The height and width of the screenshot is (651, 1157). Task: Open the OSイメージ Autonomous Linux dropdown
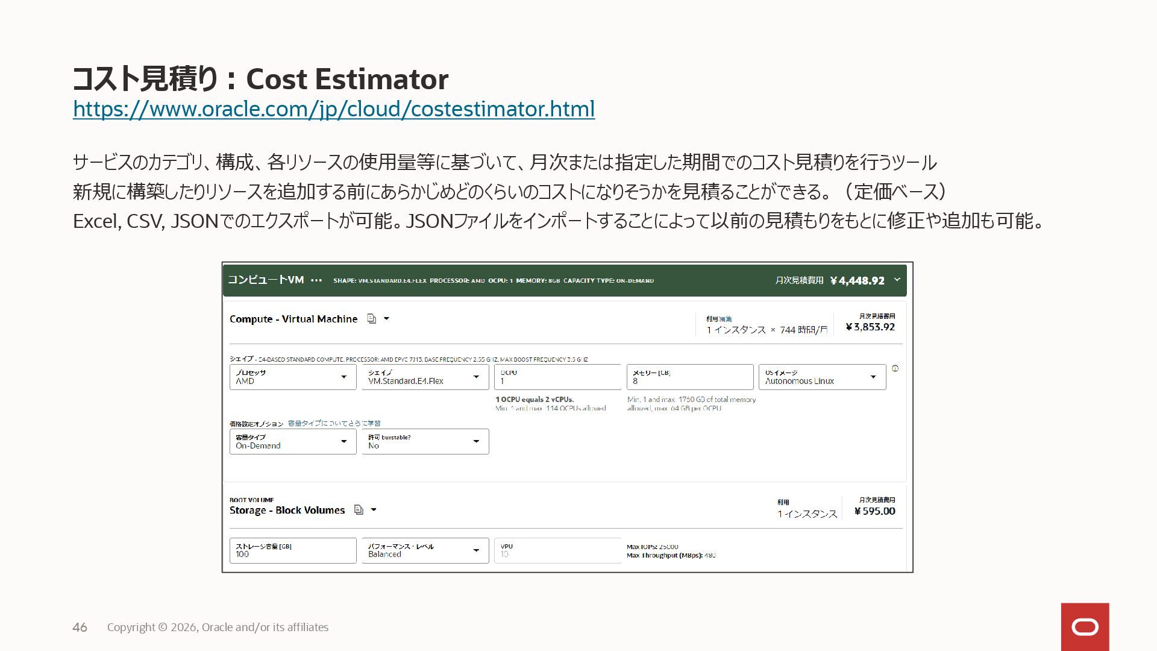pos(822,377)
